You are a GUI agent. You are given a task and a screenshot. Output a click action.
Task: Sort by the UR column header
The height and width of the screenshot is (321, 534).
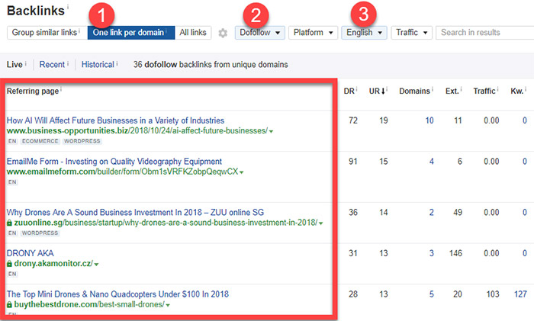coord(377,91)
